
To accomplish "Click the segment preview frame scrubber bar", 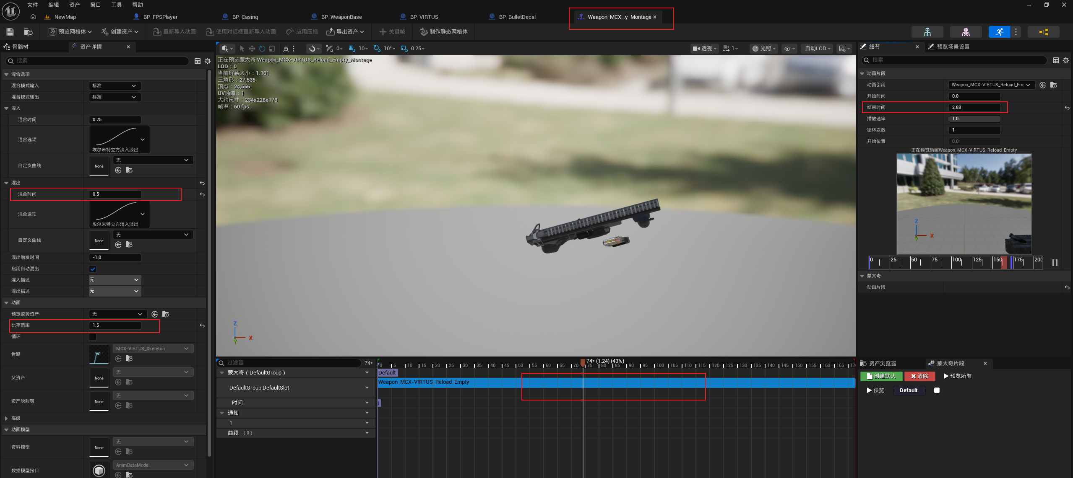I will (956, 263).
